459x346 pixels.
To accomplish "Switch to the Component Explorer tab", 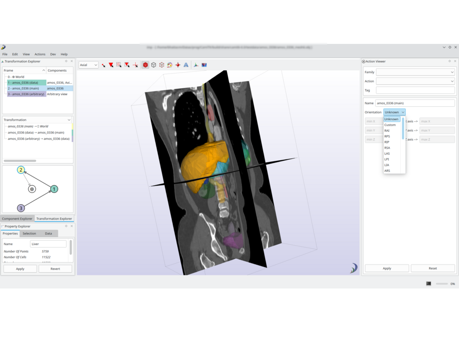I will point(17,218).
